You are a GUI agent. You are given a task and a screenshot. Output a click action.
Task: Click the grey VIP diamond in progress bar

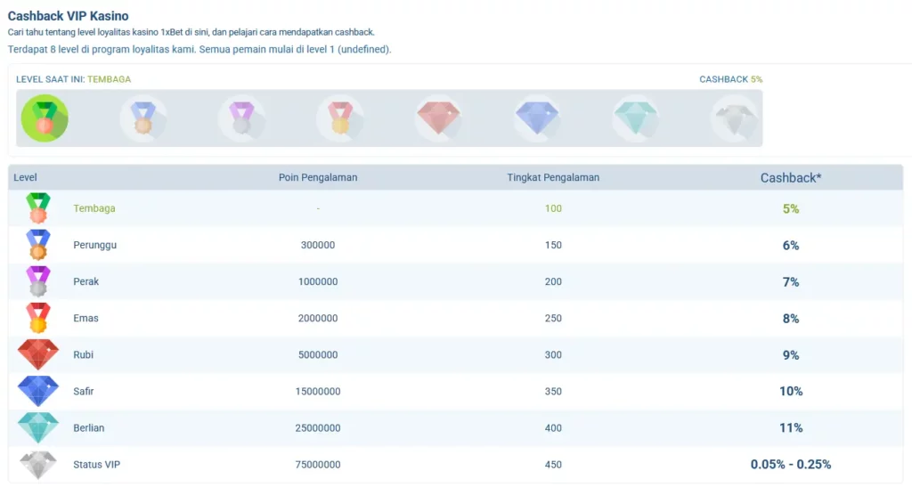click(x=735, y=118)
